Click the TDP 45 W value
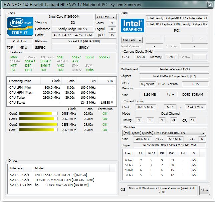The width and height of the screenshot is (215, 202). (24, 48)
